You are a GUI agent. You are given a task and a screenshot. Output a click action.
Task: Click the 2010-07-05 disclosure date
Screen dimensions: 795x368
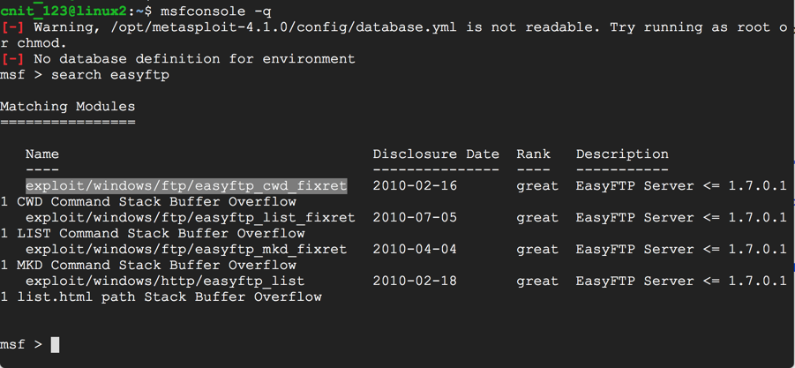click(415, 218)
